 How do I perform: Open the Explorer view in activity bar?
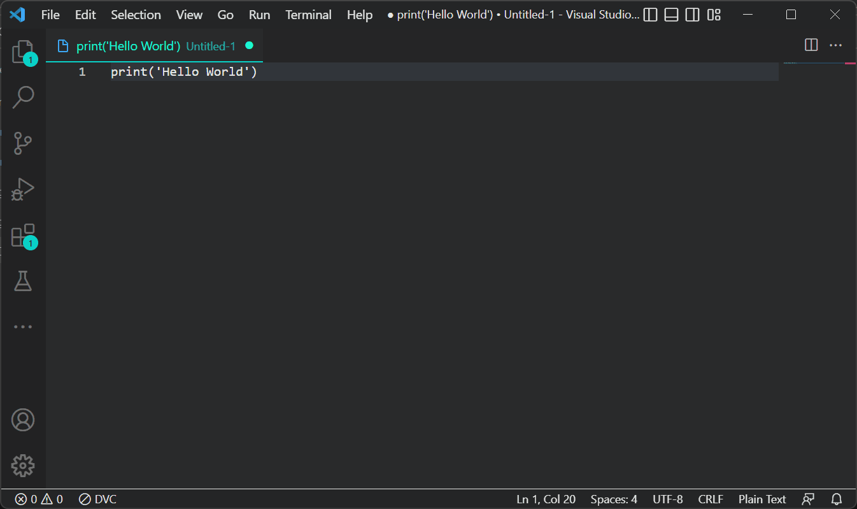pyautogui.click(x=23, y=51)
